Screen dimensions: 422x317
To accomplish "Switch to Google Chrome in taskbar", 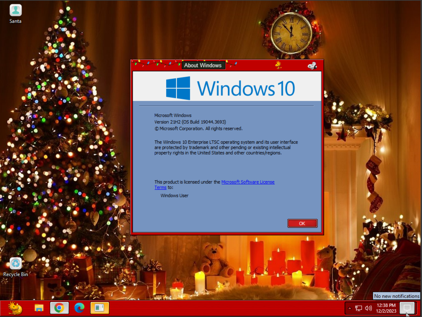I will 59,308.
